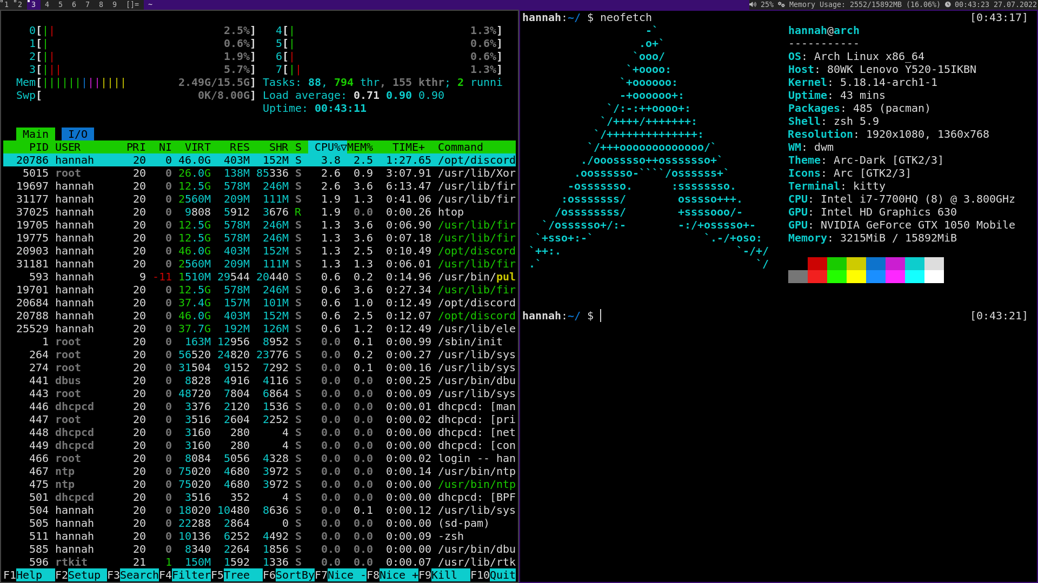This screenshot has width=1038, height=583.
Task: Switch to dwm tag 9
Action: (114, 4)
